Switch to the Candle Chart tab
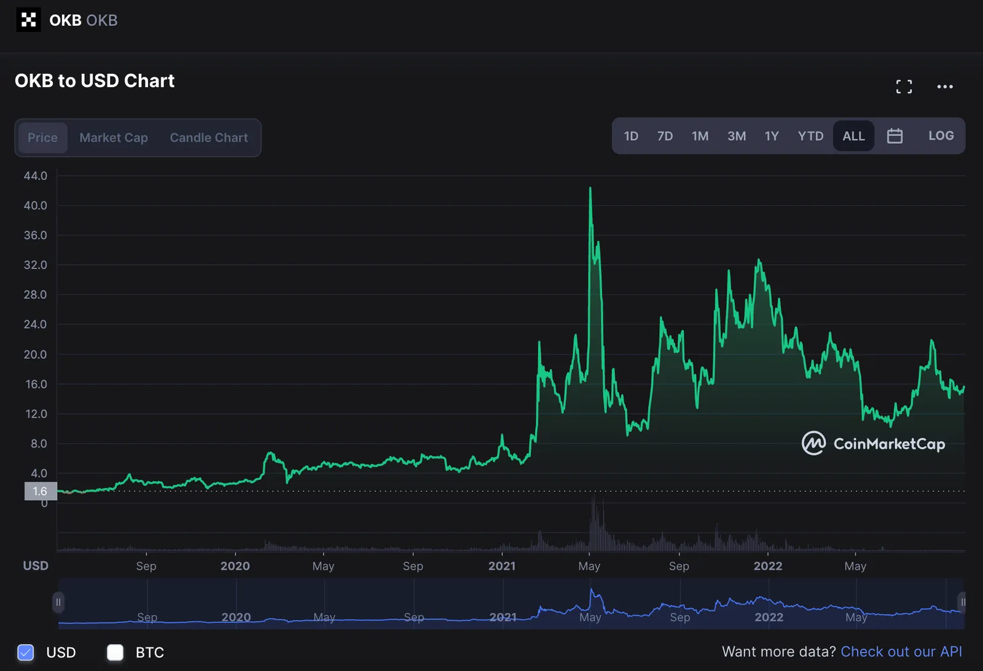The height and width of the screenshot is (671, 983). pos(209,138)
